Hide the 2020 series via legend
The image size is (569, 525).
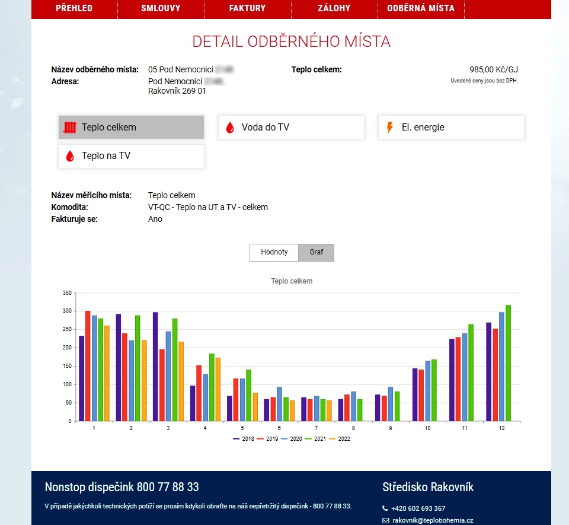tap(291, 438)
